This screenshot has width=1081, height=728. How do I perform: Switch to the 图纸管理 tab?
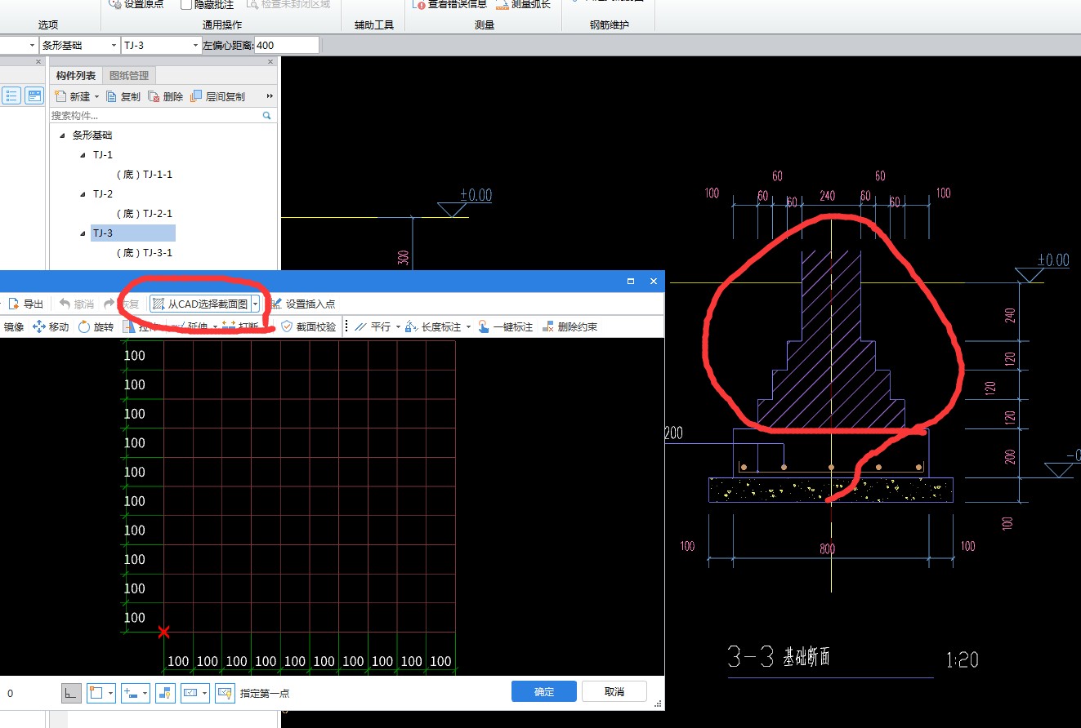tap(129, 76)
